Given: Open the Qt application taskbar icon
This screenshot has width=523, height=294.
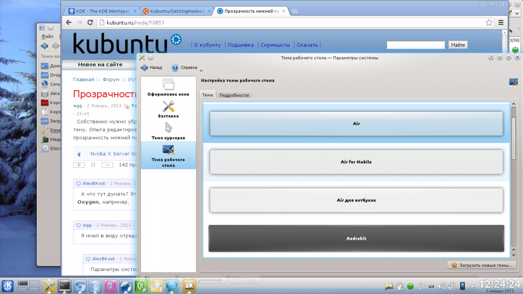Looking at the screenshot, I should pos(141,286).
